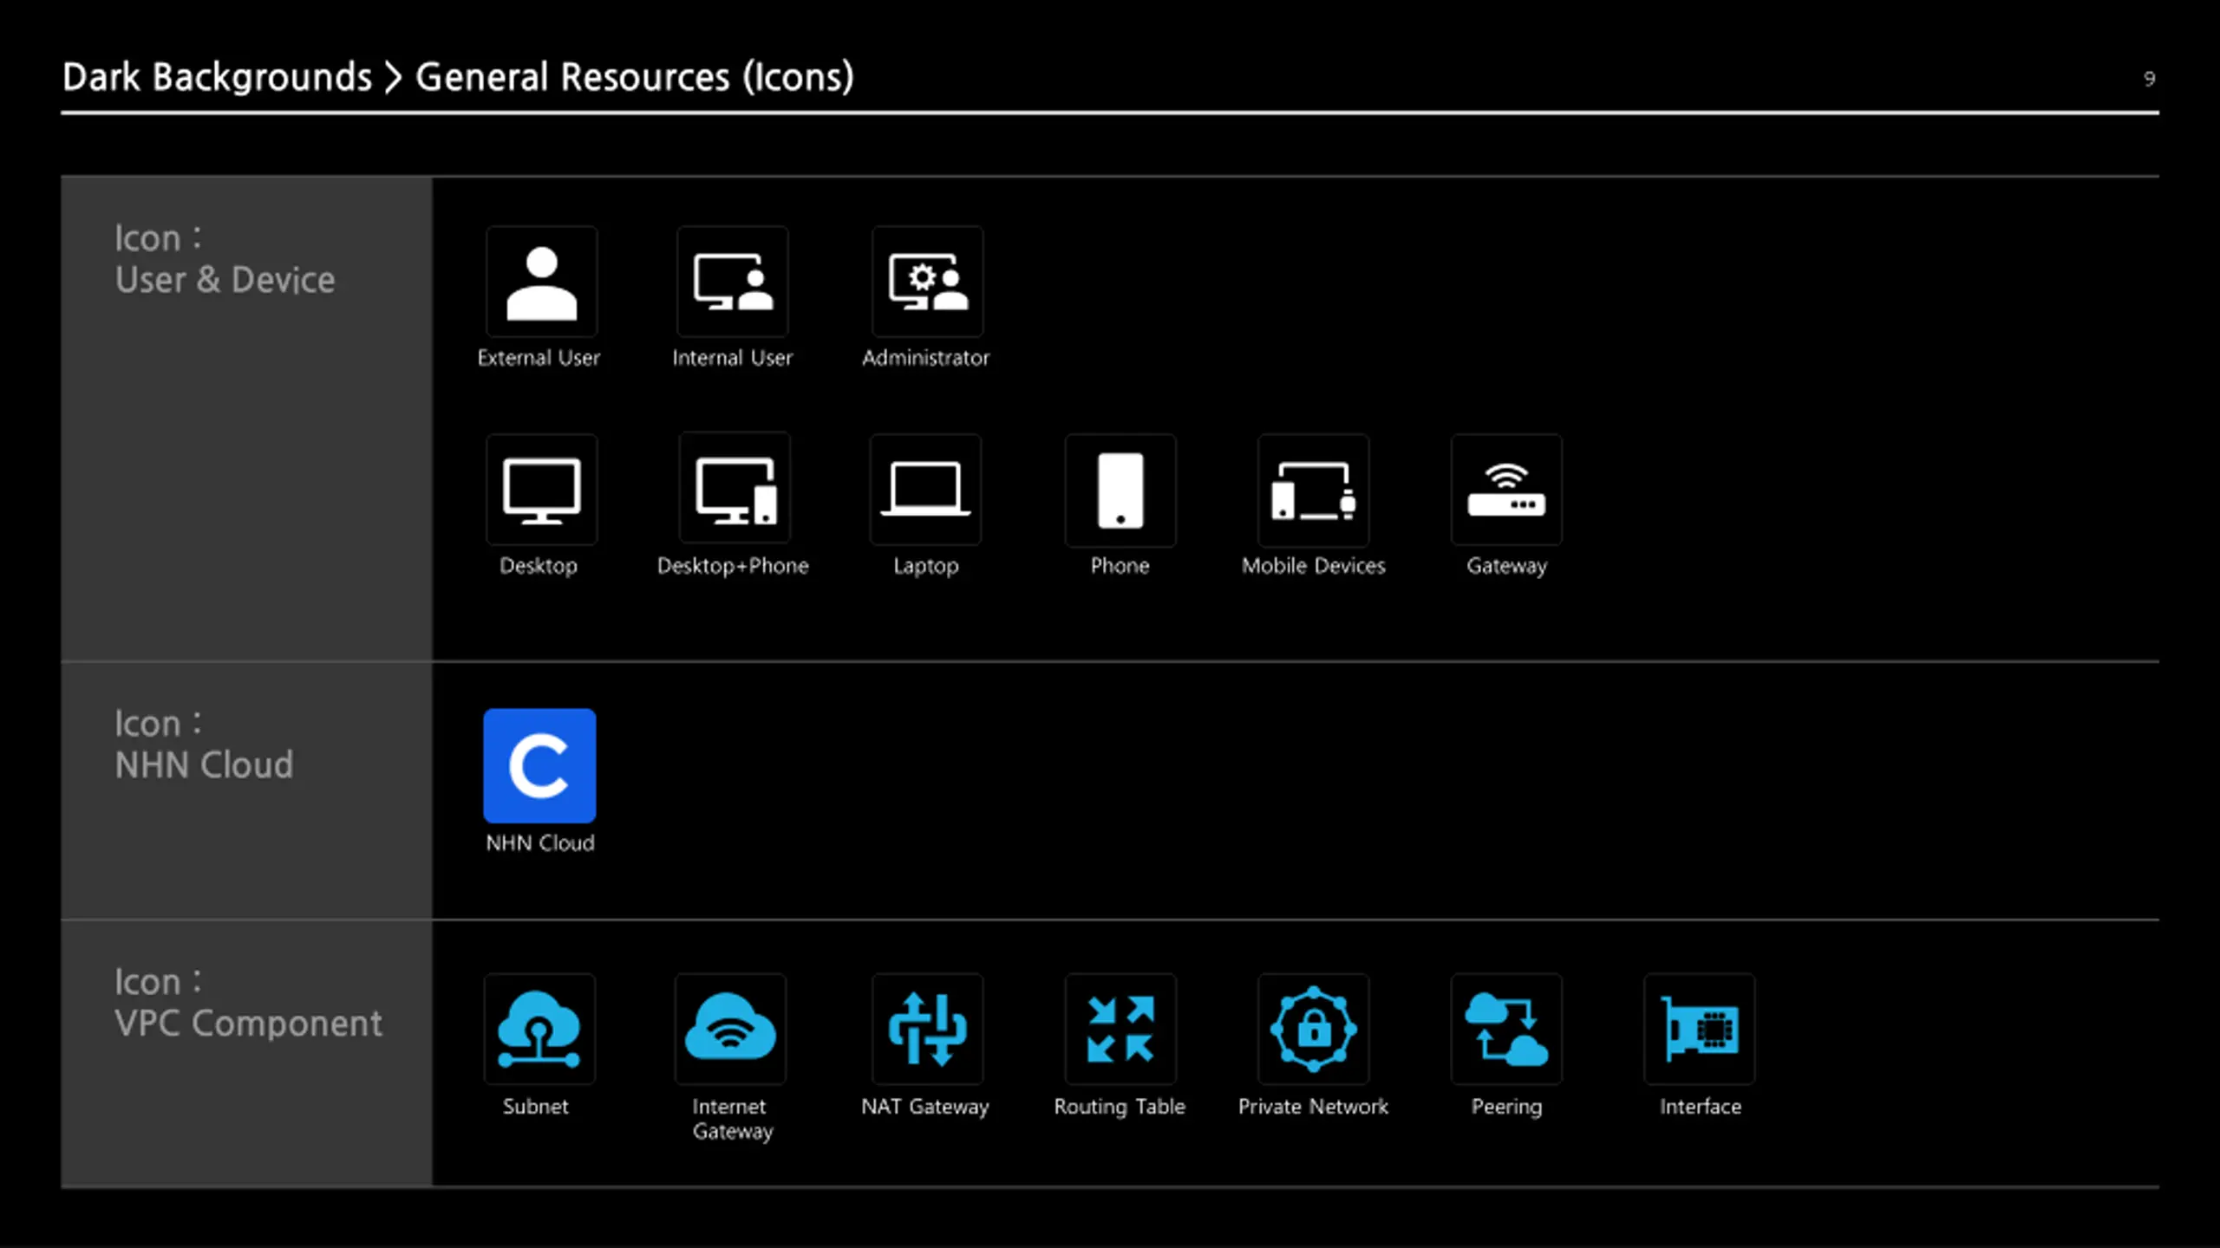The height and width of the screenshot is (1248, 2220).
Task: Select the Subnet cloud icon
Action: [539, 1029]
